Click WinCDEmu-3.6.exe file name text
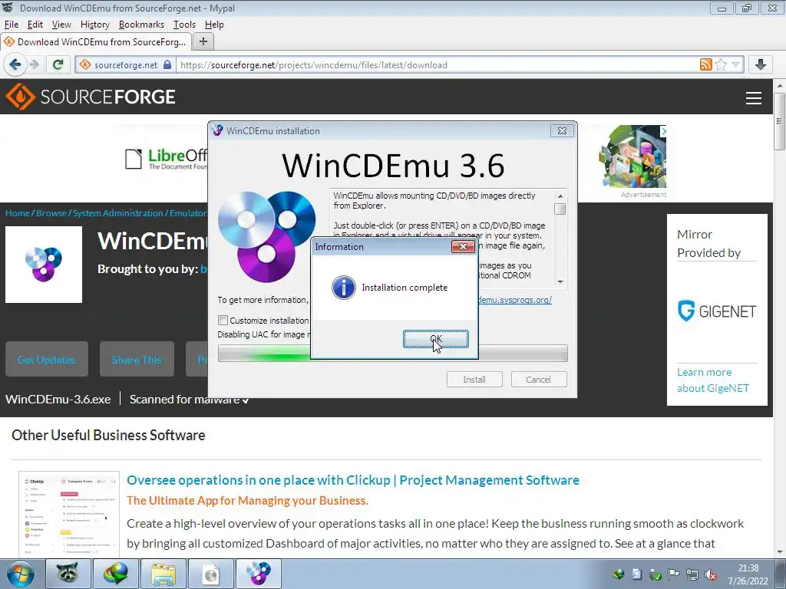 pos(58,399)
